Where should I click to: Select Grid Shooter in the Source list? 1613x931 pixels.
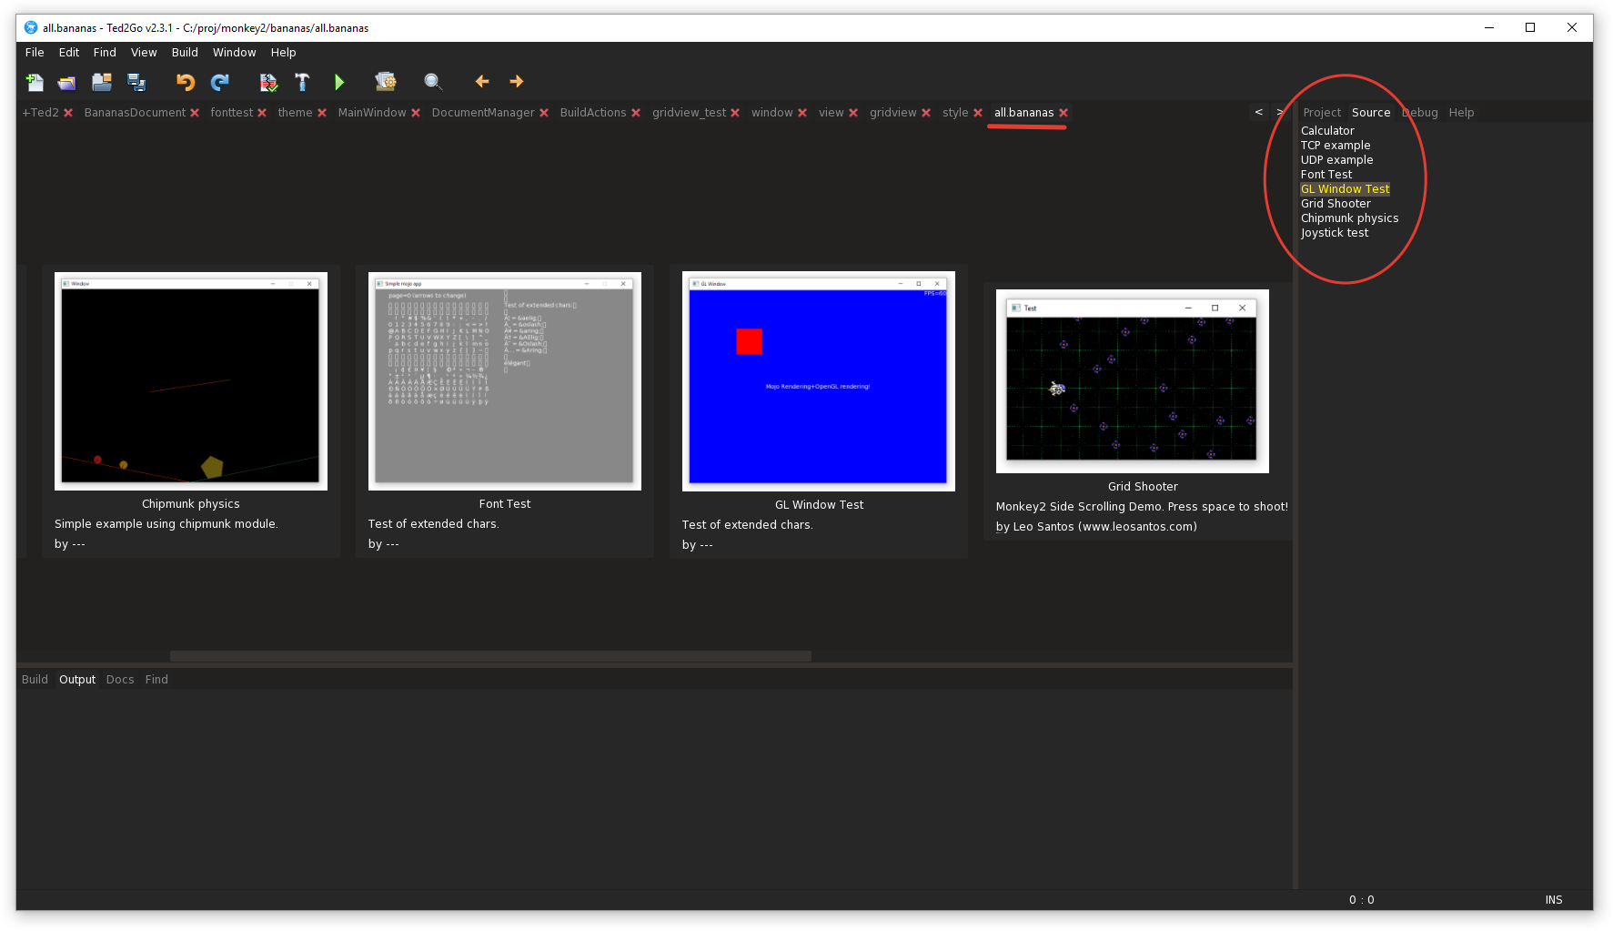[1335, 204]
